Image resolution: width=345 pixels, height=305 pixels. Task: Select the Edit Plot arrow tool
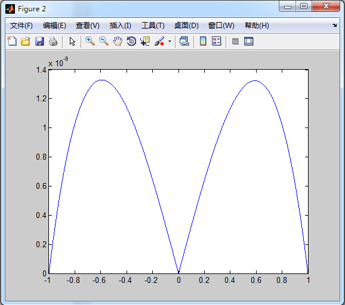(72, 41)
